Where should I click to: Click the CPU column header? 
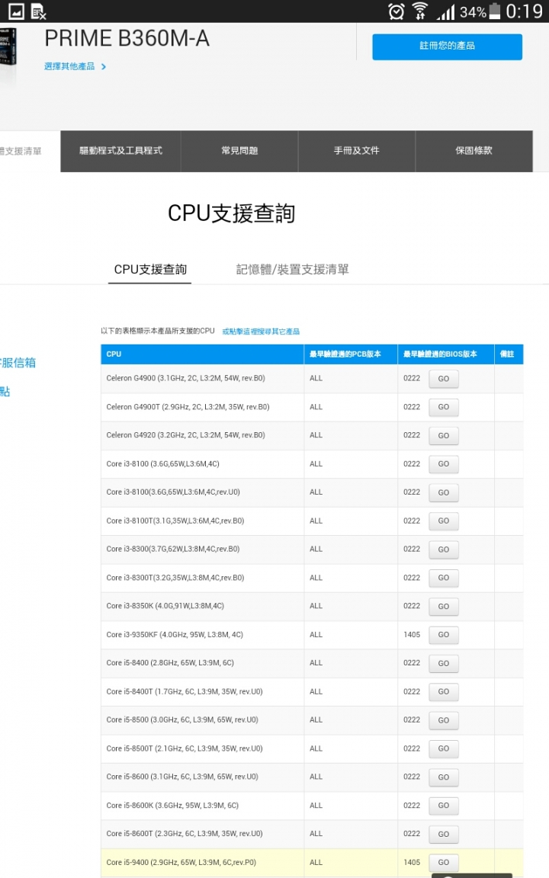coord(202,354)
